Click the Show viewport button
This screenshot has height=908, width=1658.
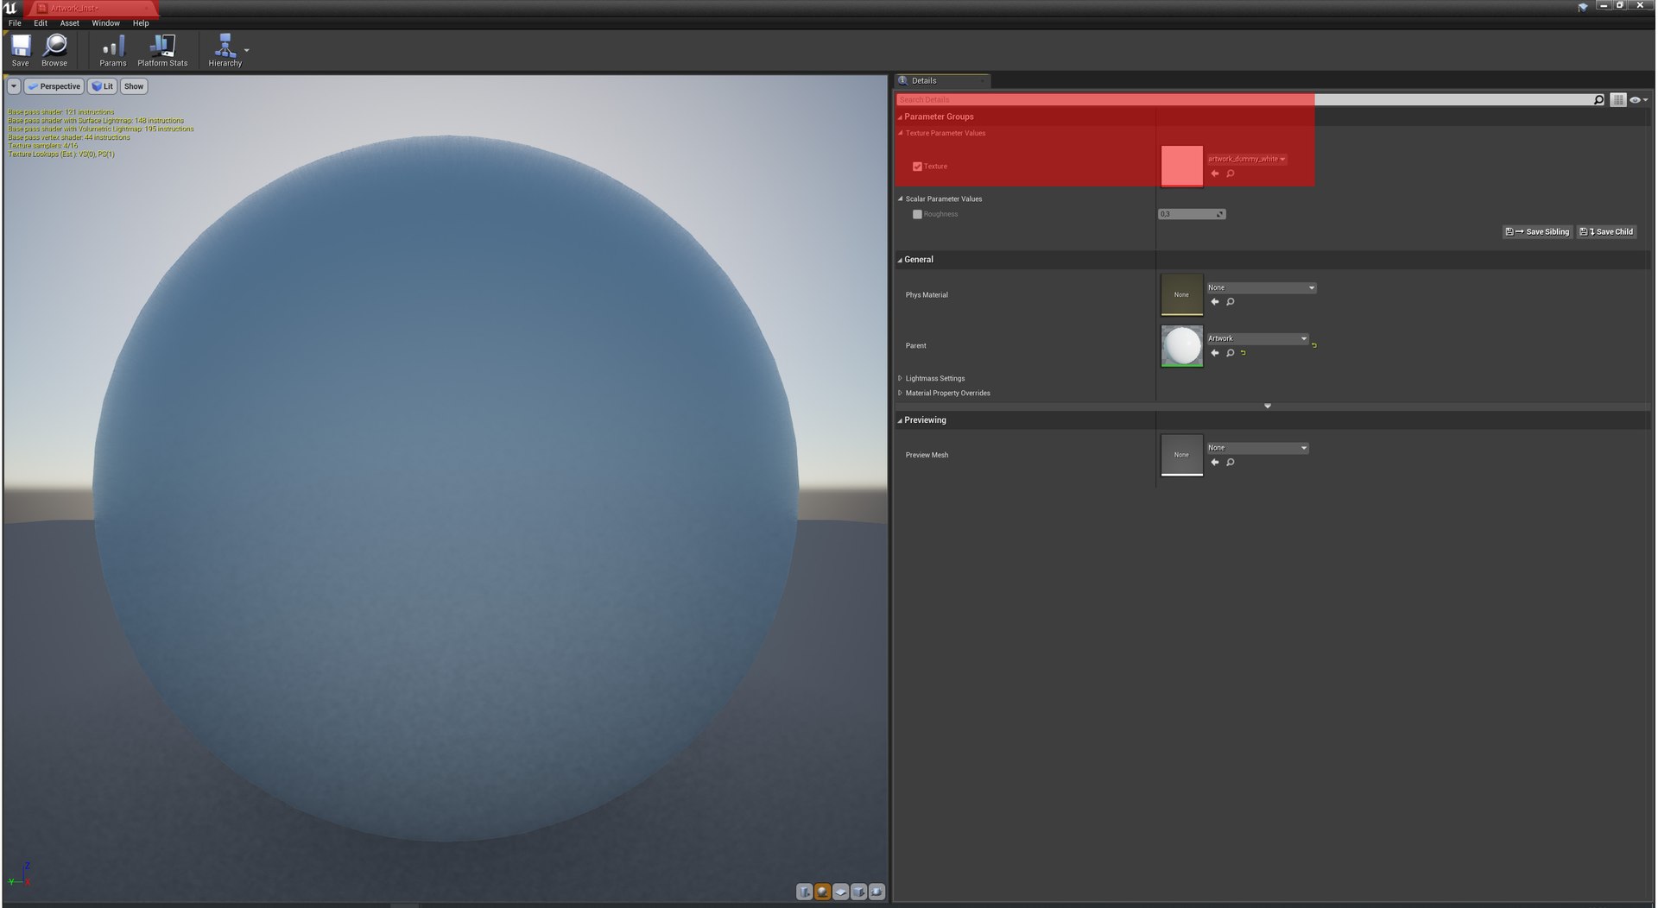click(x=134, y=86)
